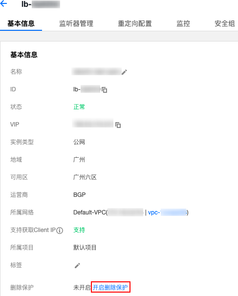Click the 广州六区 availability zone value
238x296 pixels.
tap(85, 177)
